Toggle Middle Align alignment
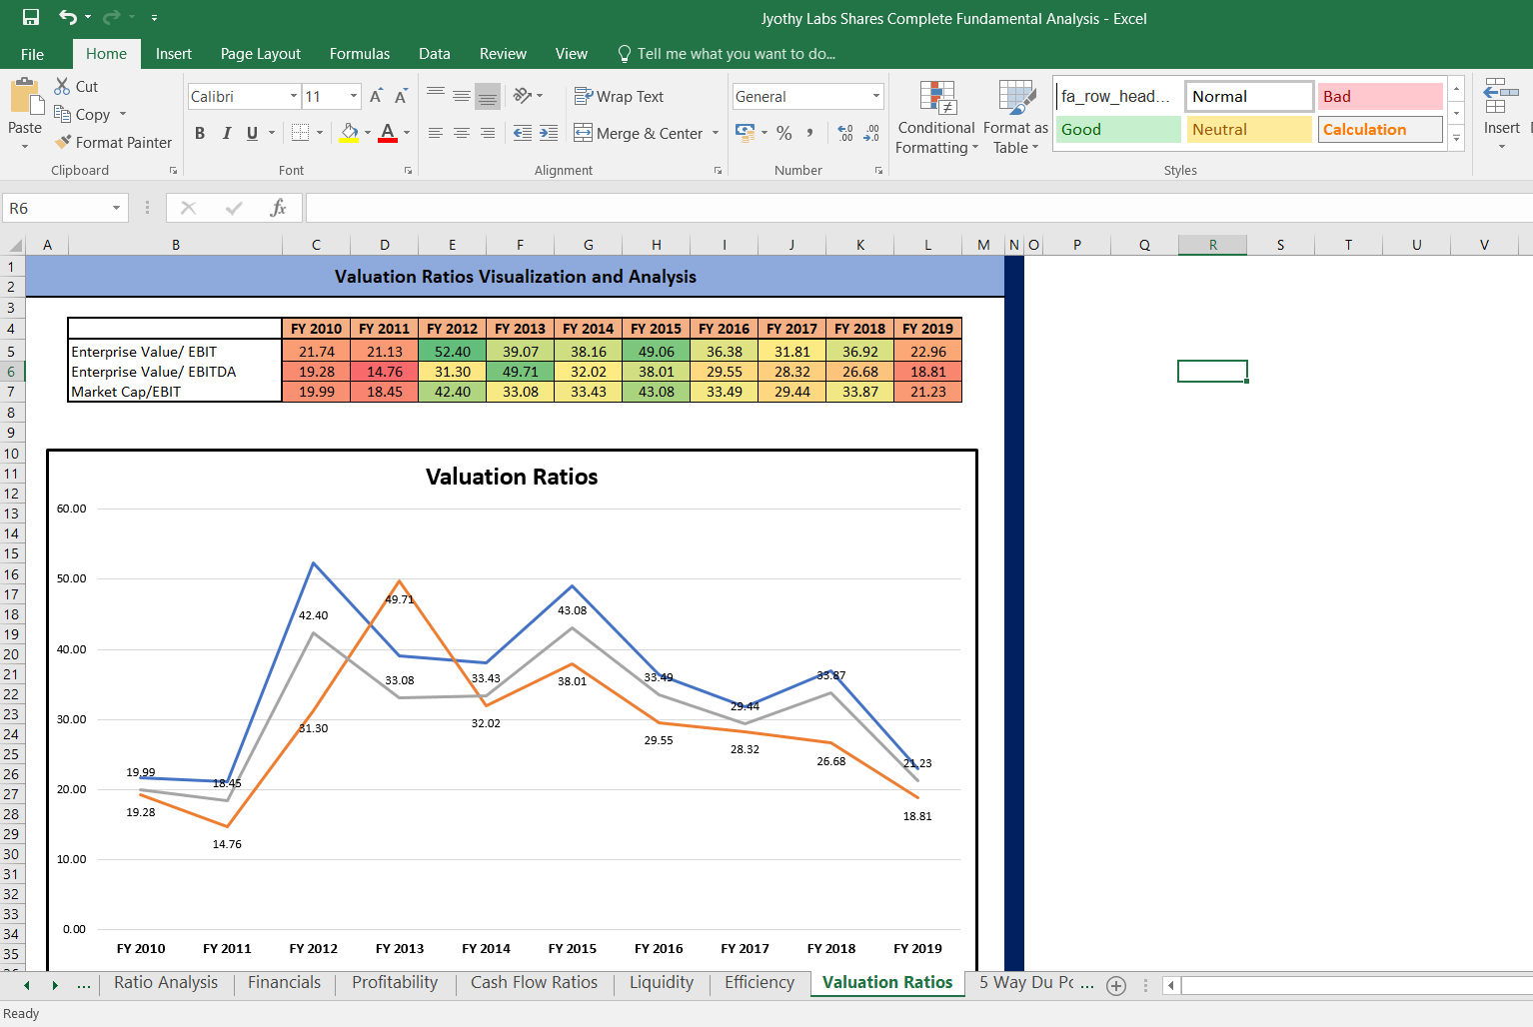 click(462, 96)
